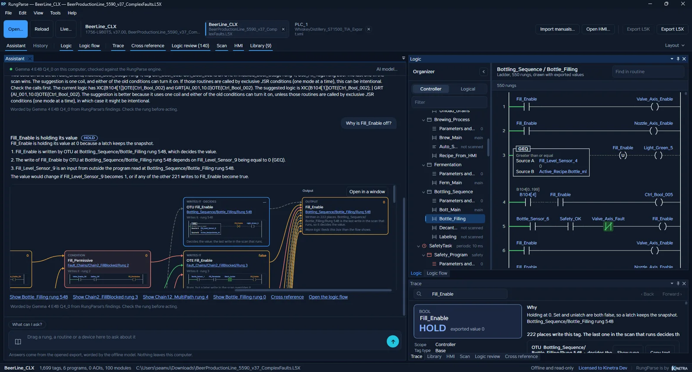Open the Tools menu
This screenshot has width=692, height=372.
click(55, 13)
